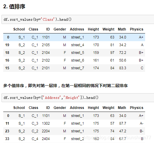Click row index '18'
Image resolution: width=154 pixels, height=143 pixels.
(x=7, y=53)
